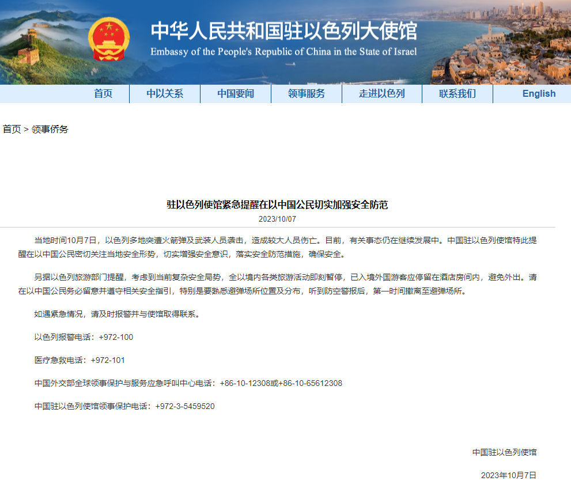
Task: Navigate to 联系我们 page
Action: 457,94
